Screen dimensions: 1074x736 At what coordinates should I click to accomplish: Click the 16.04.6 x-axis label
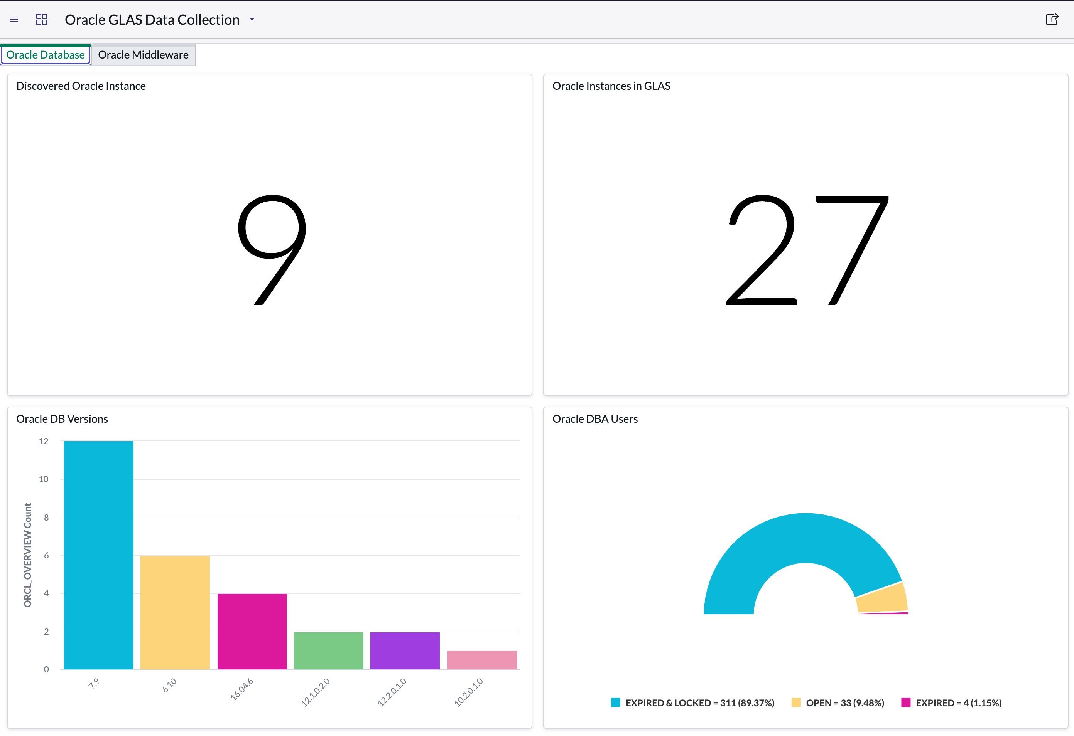[x=242, y=689]
